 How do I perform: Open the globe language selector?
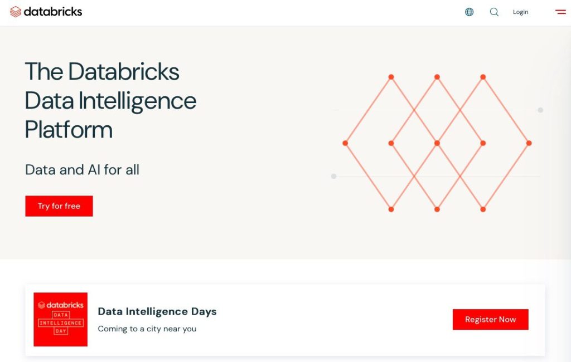(x=469, y=12)
